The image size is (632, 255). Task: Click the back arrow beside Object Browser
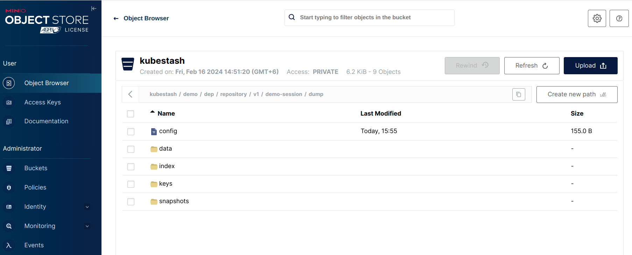(x=116, y=19)
